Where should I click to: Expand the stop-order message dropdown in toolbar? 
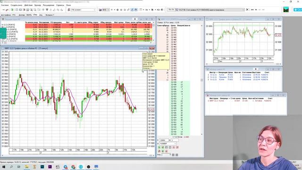tap(243, 9)
